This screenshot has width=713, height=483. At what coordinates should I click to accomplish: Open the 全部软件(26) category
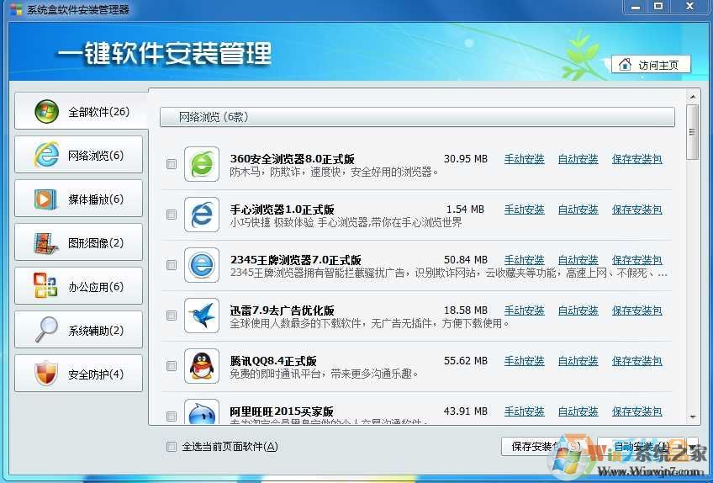click(82, 110)
